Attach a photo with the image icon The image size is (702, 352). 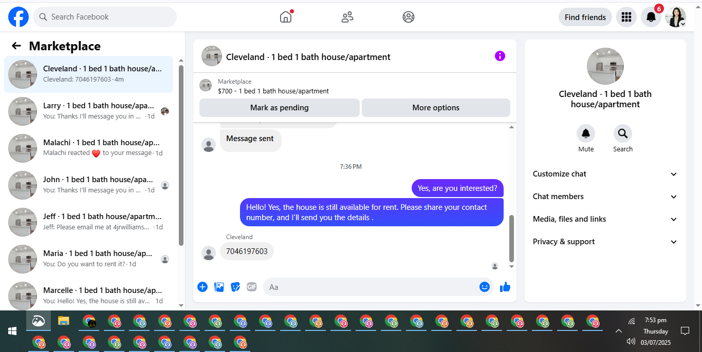coord(219,287)
